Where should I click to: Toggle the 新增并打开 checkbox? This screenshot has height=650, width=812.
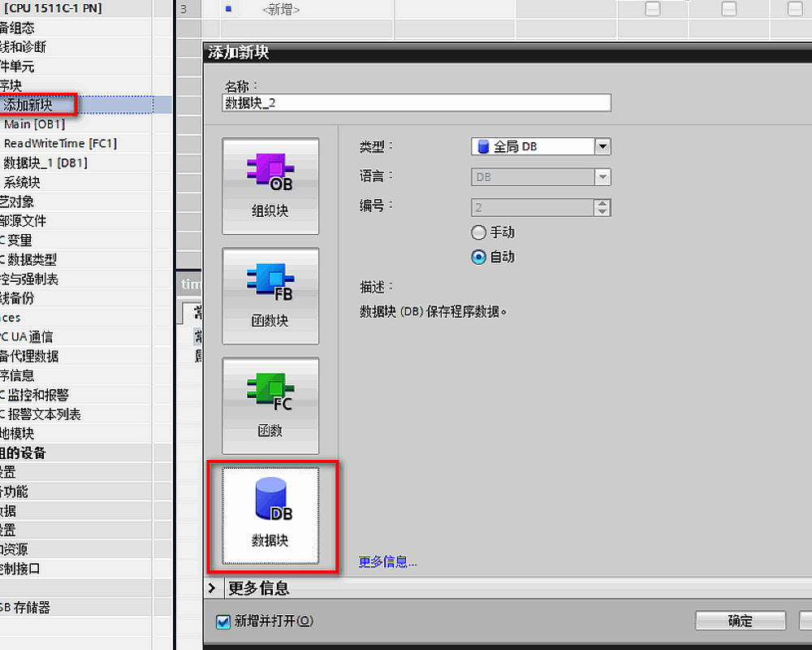click(x=223, y=622)
